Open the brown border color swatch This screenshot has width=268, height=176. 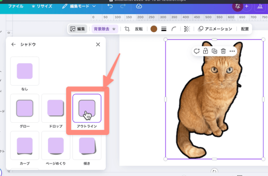click(154, 29)
